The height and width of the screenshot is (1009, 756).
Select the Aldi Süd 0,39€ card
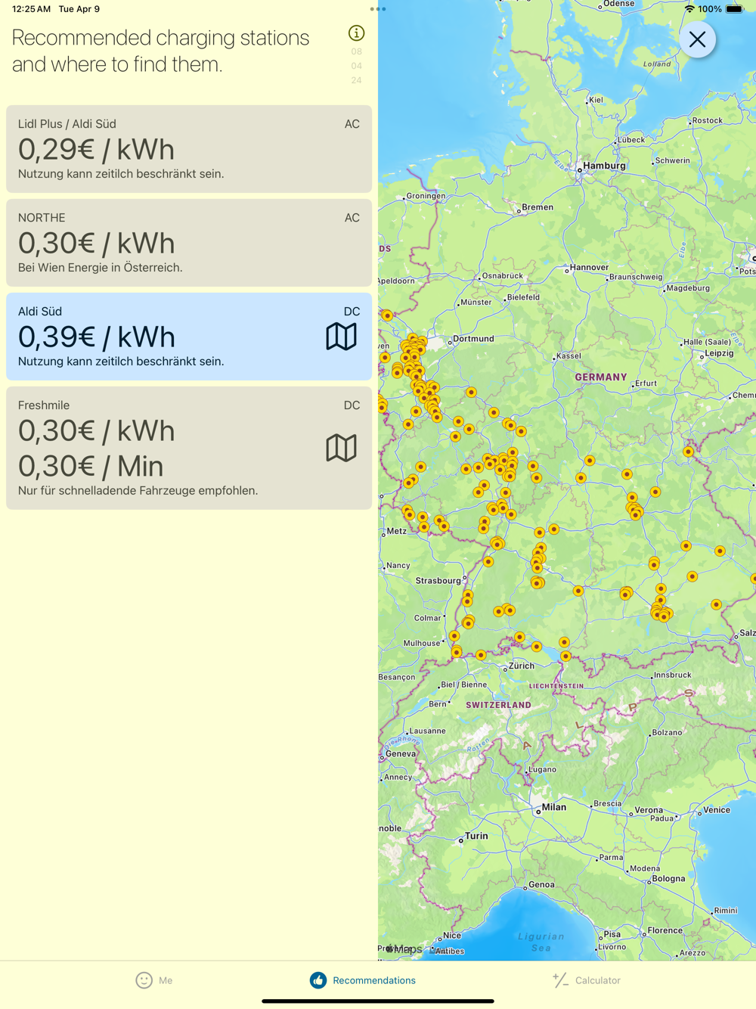pos(189,336)
